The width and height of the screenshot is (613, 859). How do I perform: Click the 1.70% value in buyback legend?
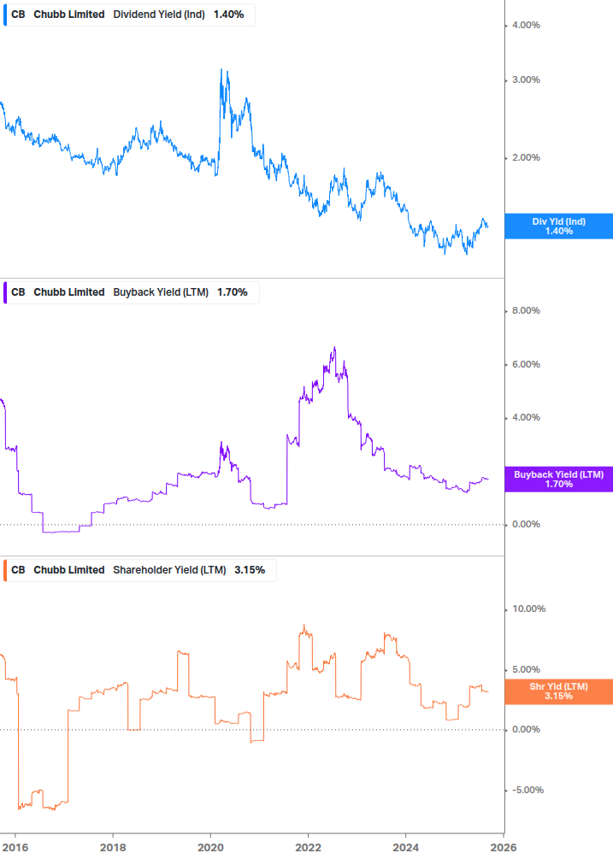coord(233,292)
